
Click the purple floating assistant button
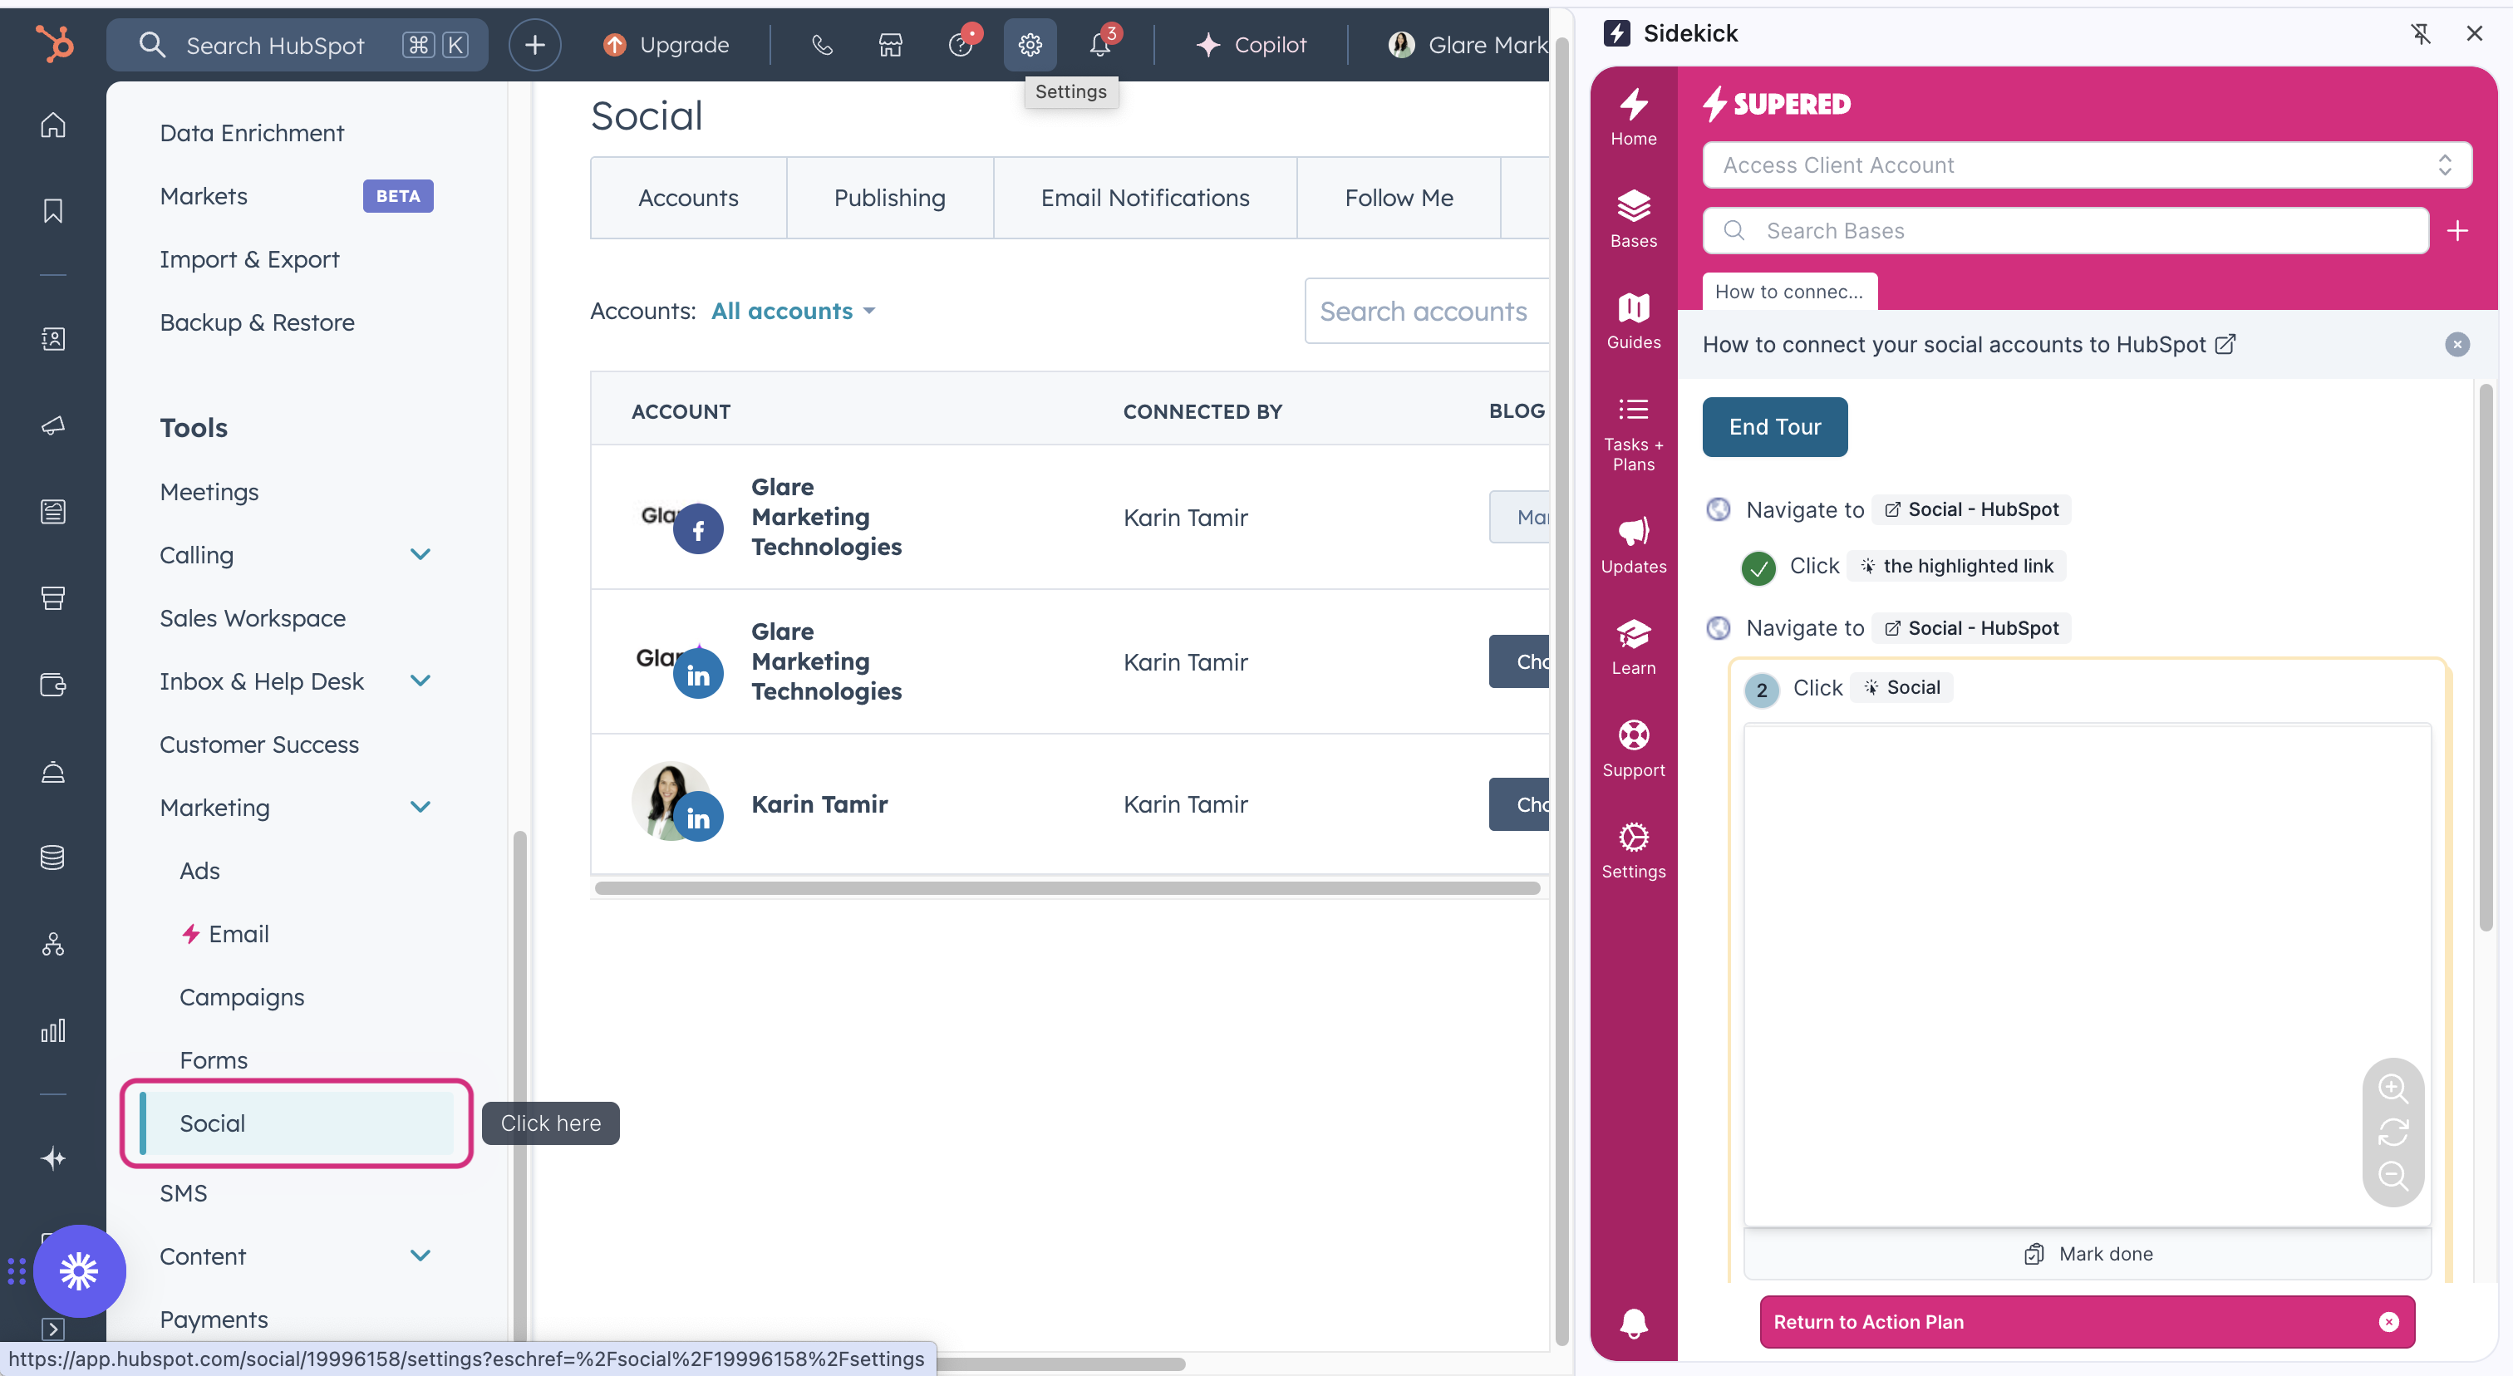tap(79, 1270)
